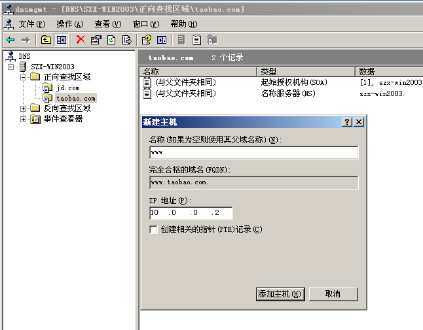The width and height of the screenshot is (423, 330).
Task: Toggle the show/hide console tree icon
Action: tap(62, 40)
